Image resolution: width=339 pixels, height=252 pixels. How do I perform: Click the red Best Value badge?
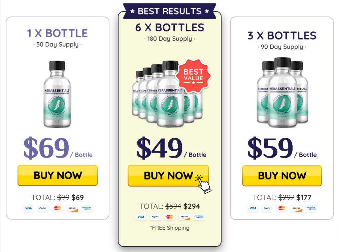coord(194,76)
